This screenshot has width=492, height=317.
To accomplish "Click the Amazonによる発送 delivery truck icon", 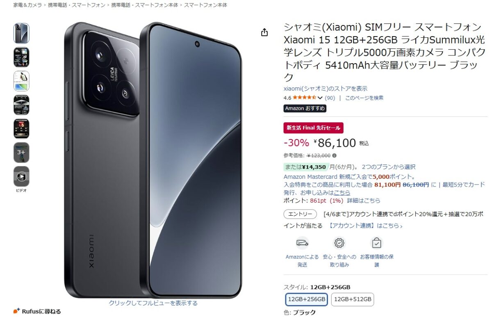I will tap(302, 243).
